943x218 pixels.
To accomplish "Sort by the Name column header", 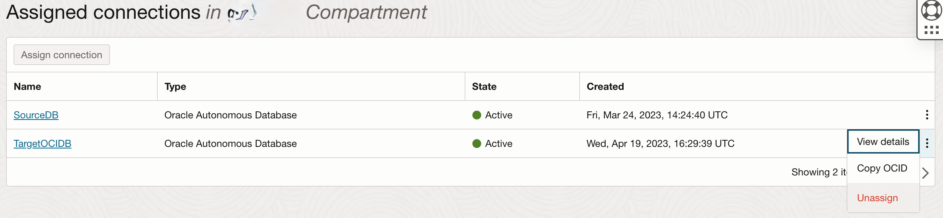I will [27, 86].
